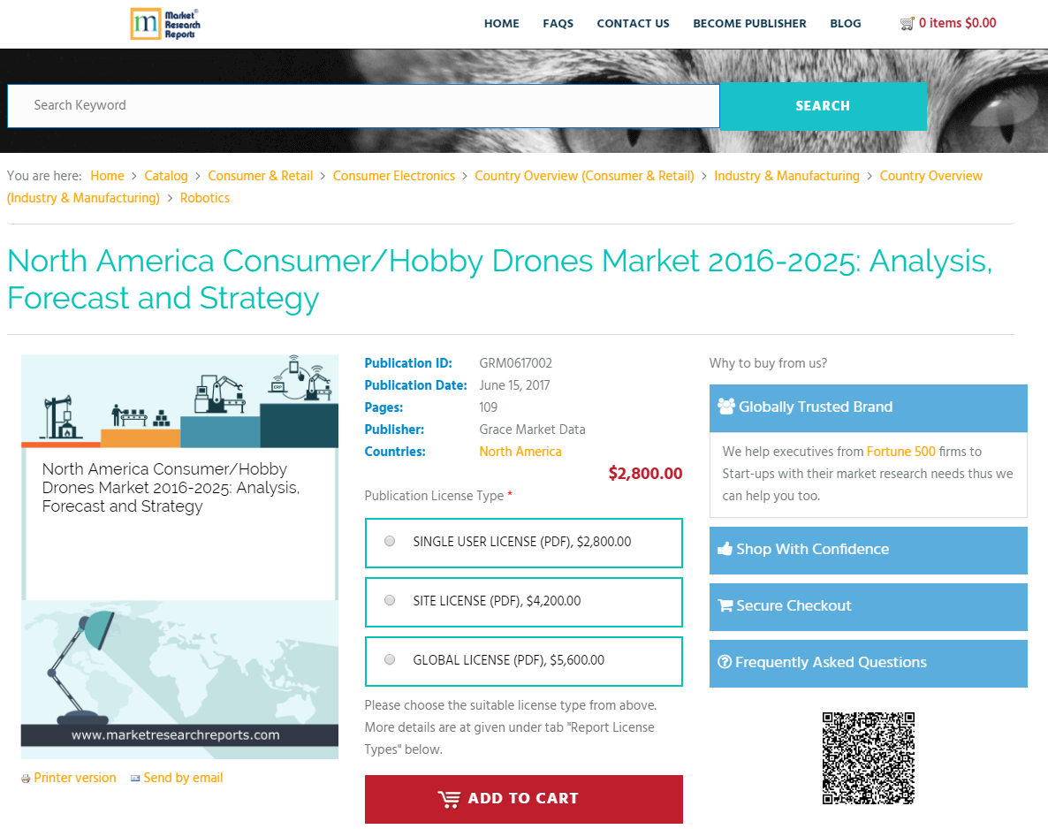Switch to the FAQS menu item
The image size is (1048, 829).
(558, 24)
